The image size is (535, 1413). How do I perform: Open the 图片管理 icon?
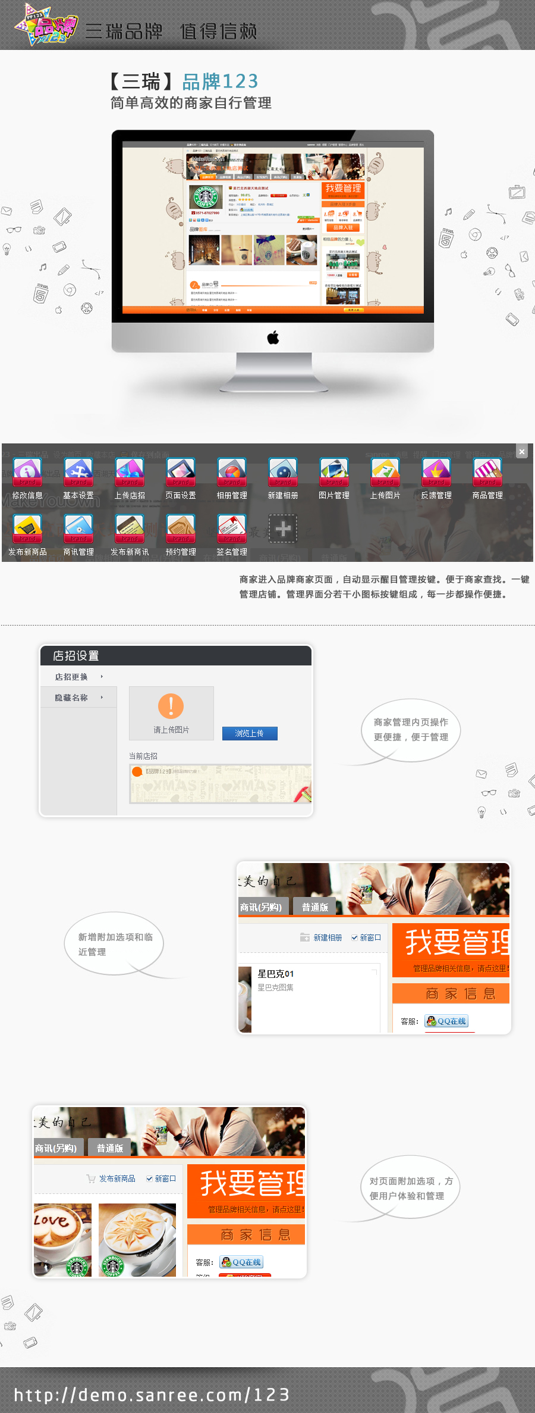334,473
